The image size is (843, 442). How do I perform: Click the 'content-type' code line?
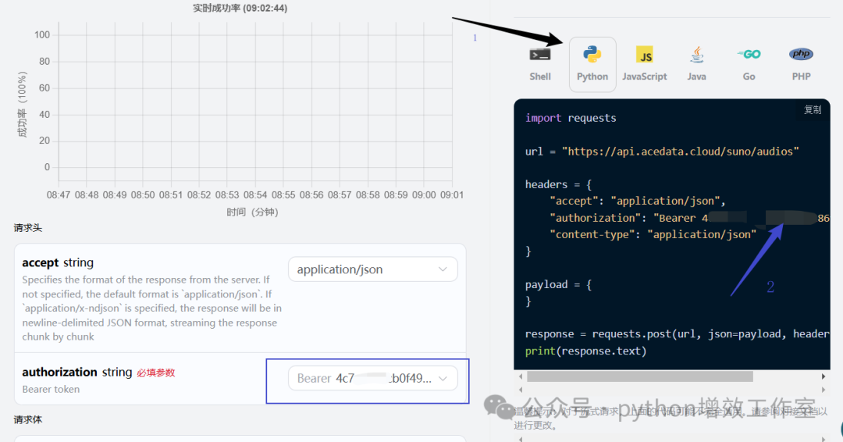[x=653, y=234]
